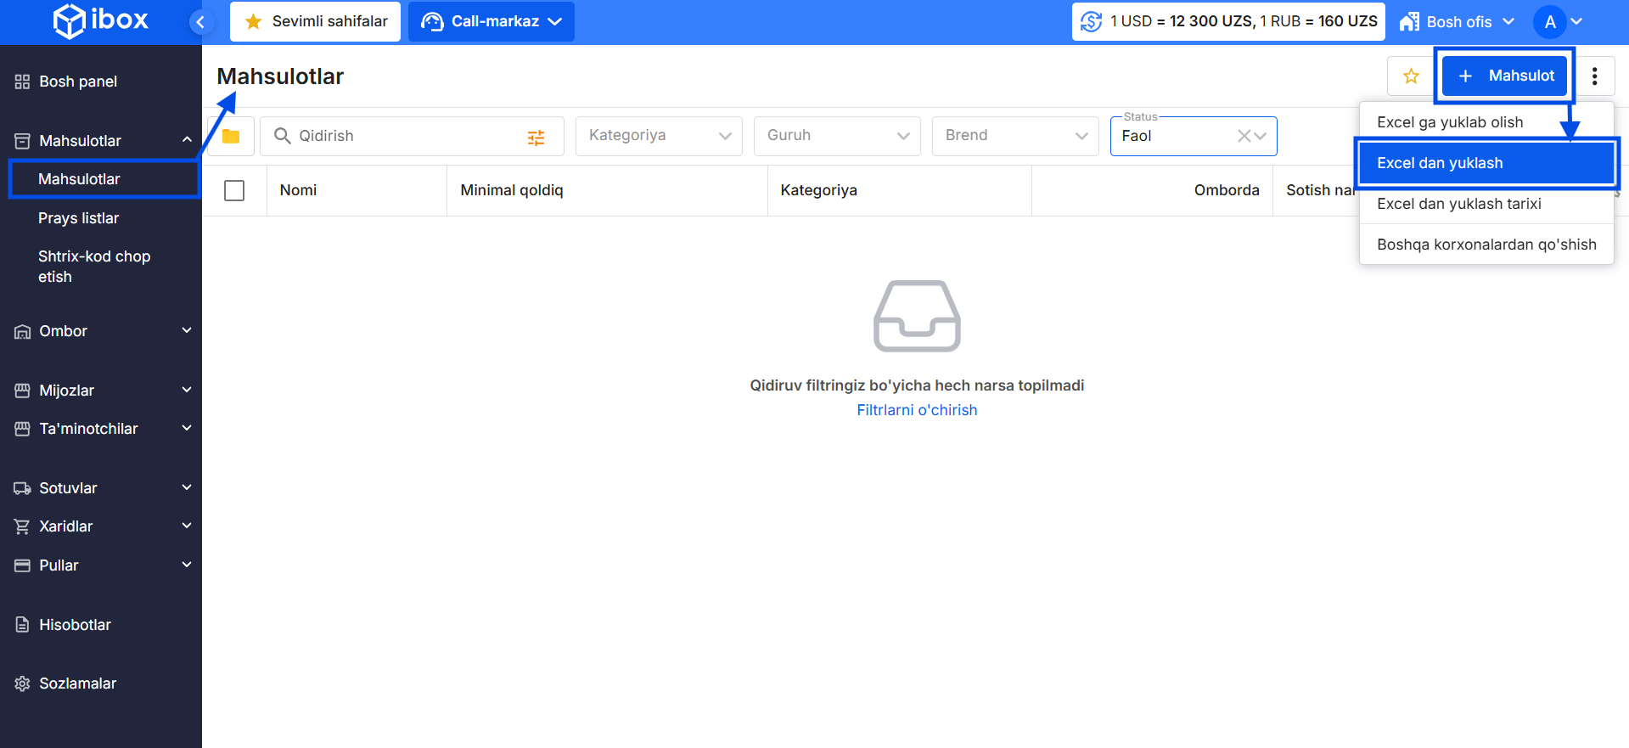Open the Kategoriya filter dropdown
The width and height of the screenshot is (1629, 748).
659,136
